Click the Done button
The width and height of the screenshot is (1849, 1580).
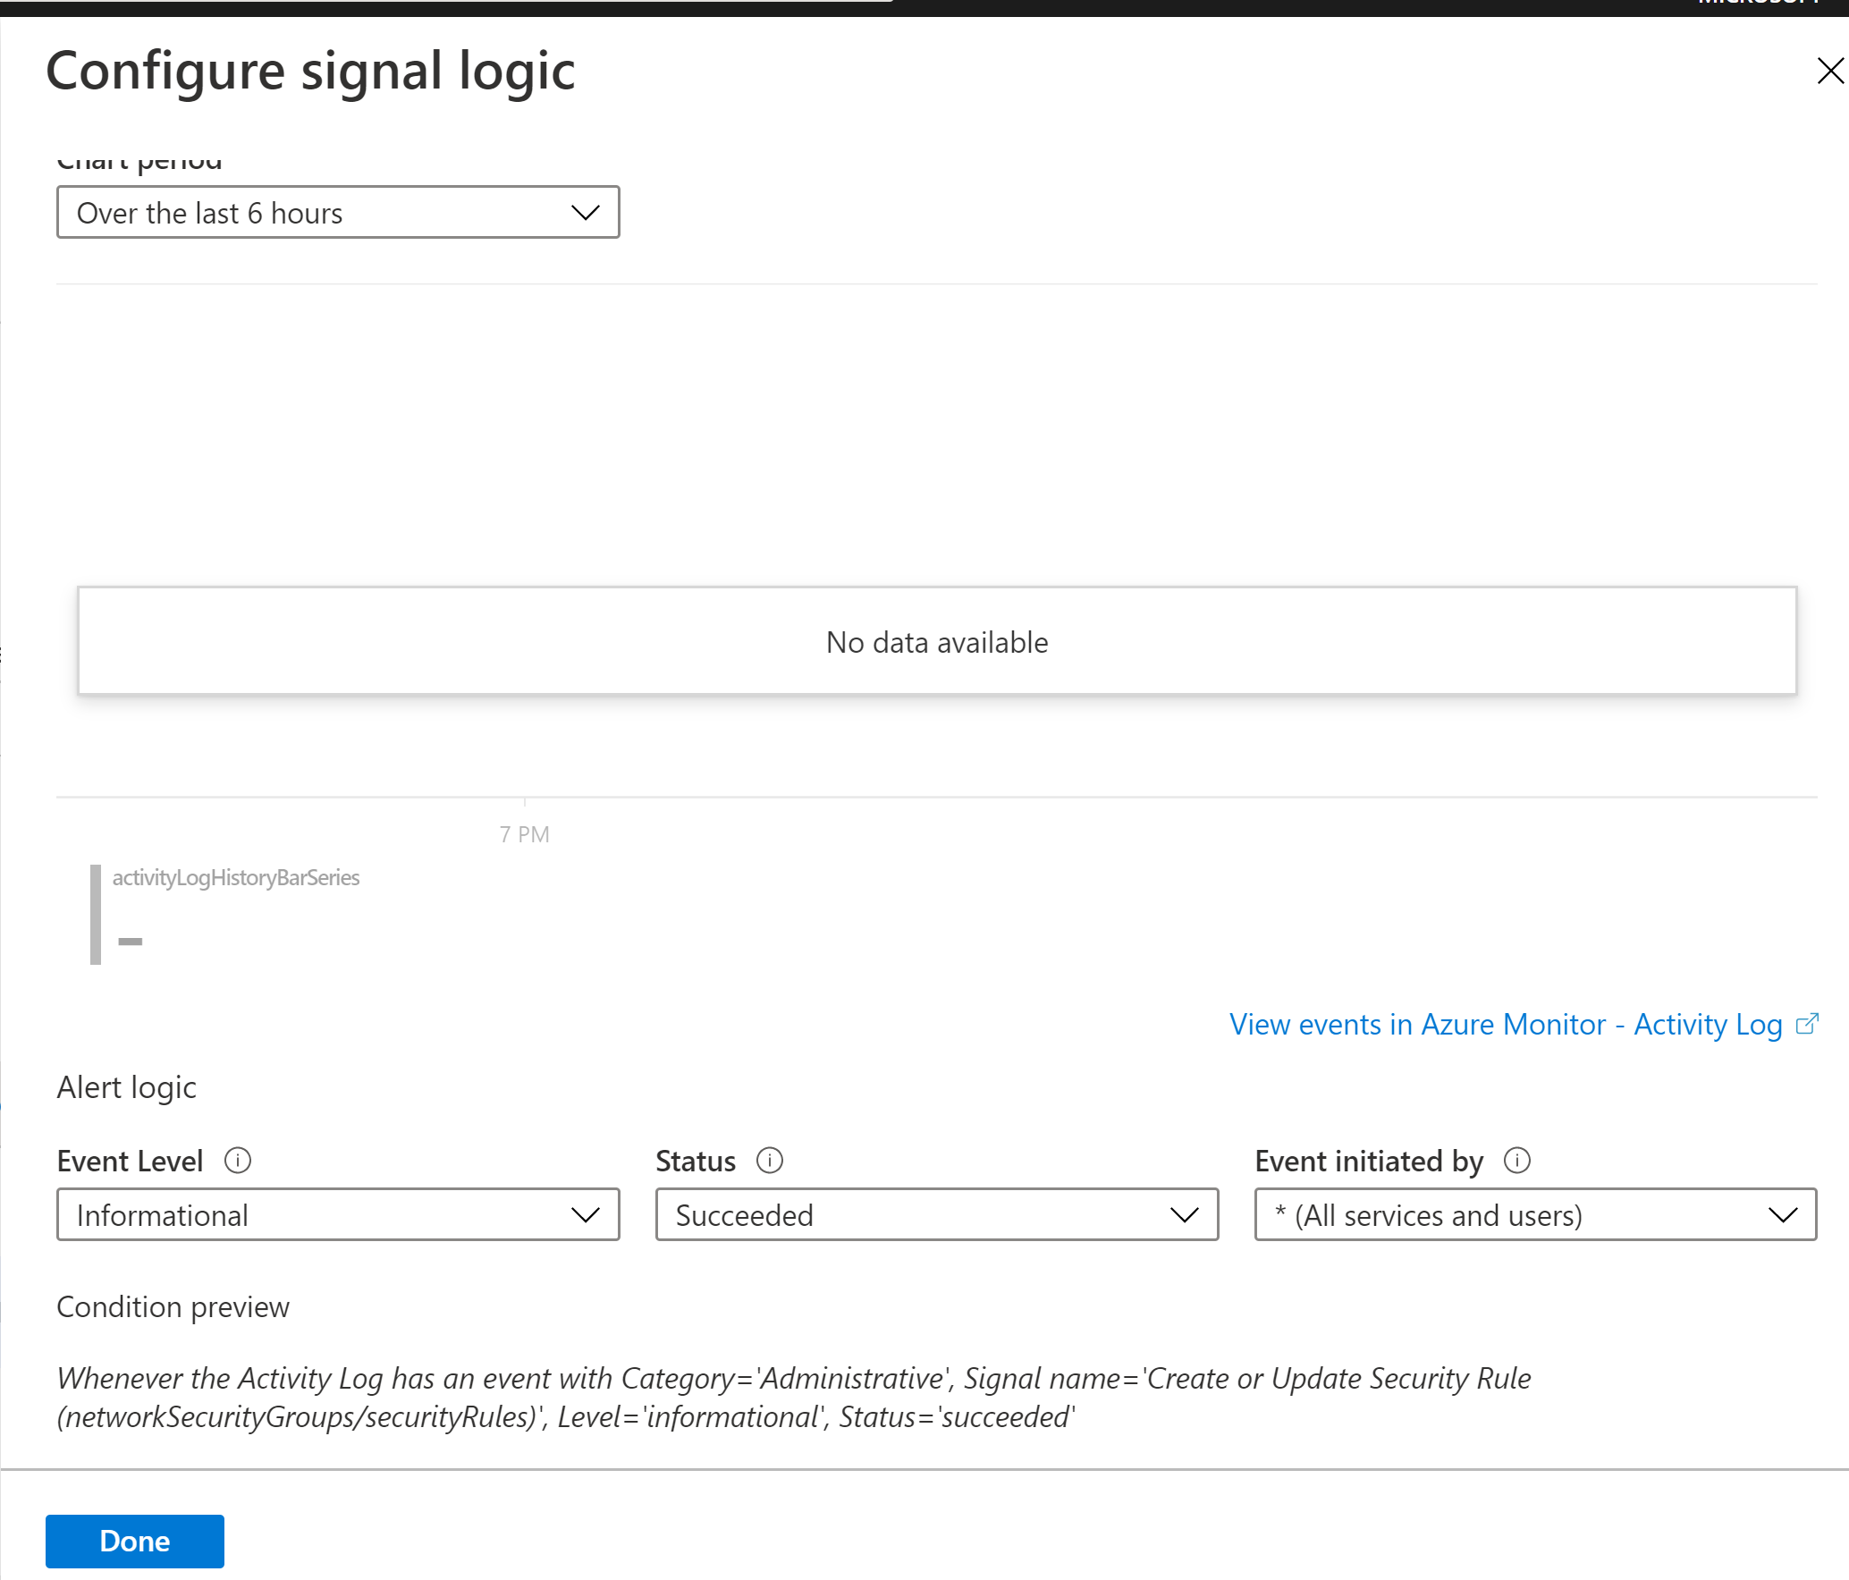[x=135, y=1541]
